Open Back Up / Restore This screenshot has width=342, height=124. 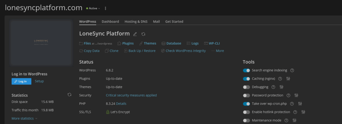(140, 51)
